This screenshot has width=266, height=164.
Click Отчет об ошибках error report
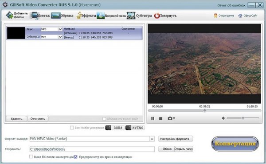[231, 5]
